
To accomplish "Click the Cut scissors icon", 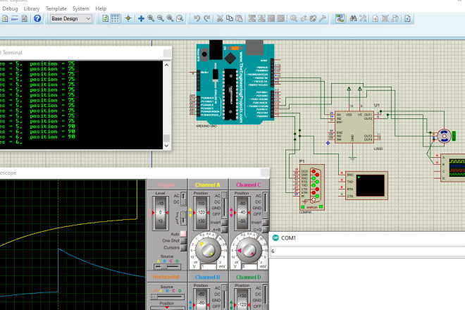I will pos(220,18).
